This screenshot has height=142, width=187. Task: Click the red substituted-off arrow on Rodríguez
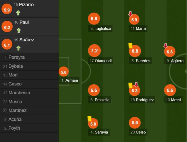pos(136,85)
